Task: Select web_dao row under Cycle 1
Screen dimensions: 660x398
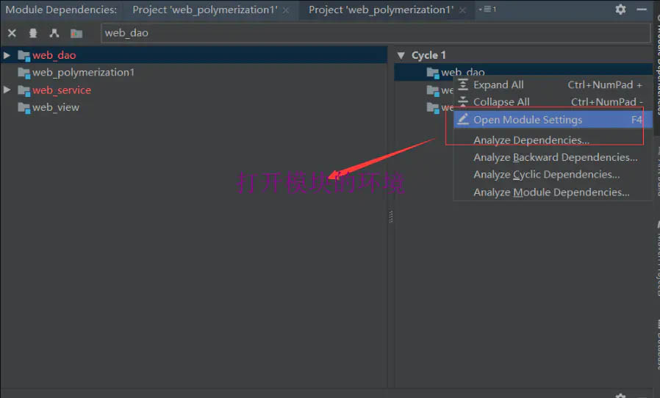Action: (x=523, y=72)
